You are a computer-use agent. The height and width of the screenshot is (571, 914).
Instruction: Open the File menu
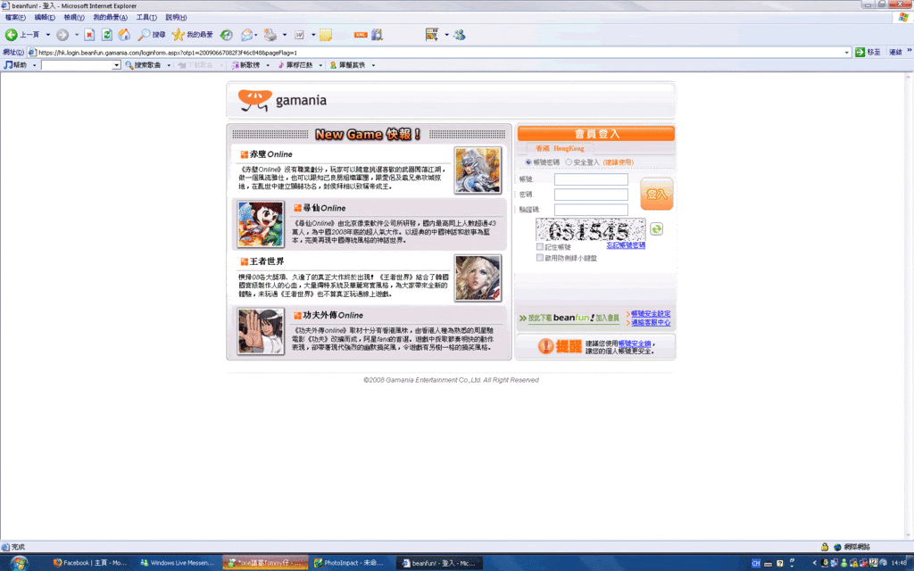(15, 18)
